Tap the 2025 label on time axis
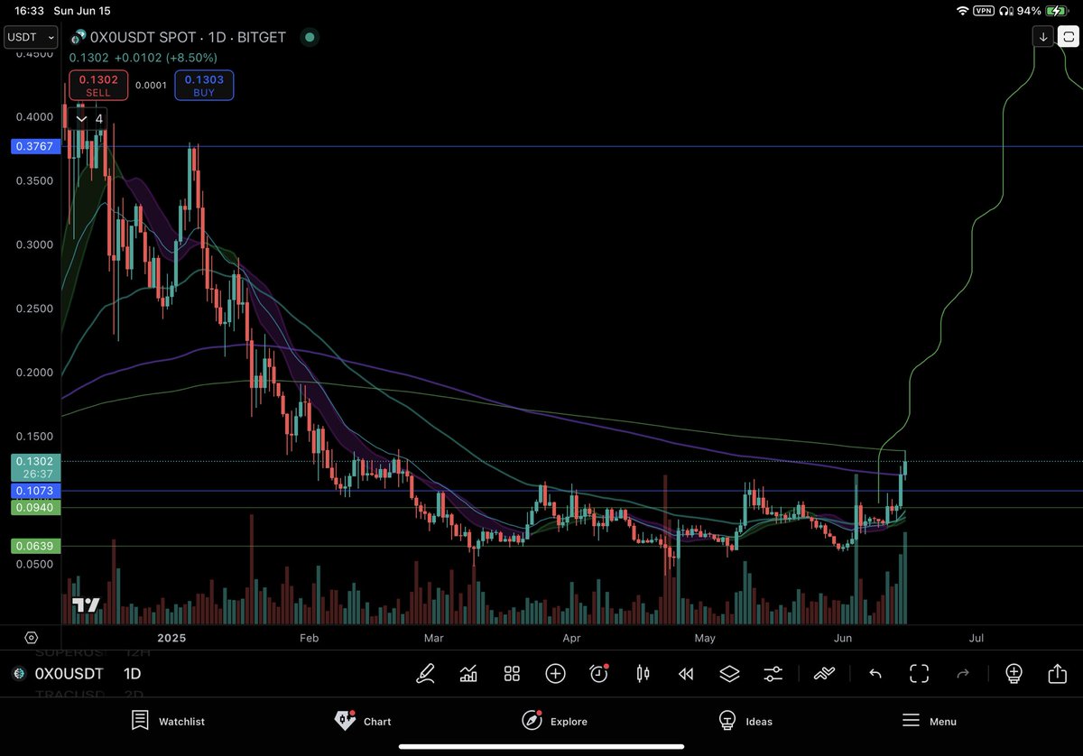 (171, 637)
